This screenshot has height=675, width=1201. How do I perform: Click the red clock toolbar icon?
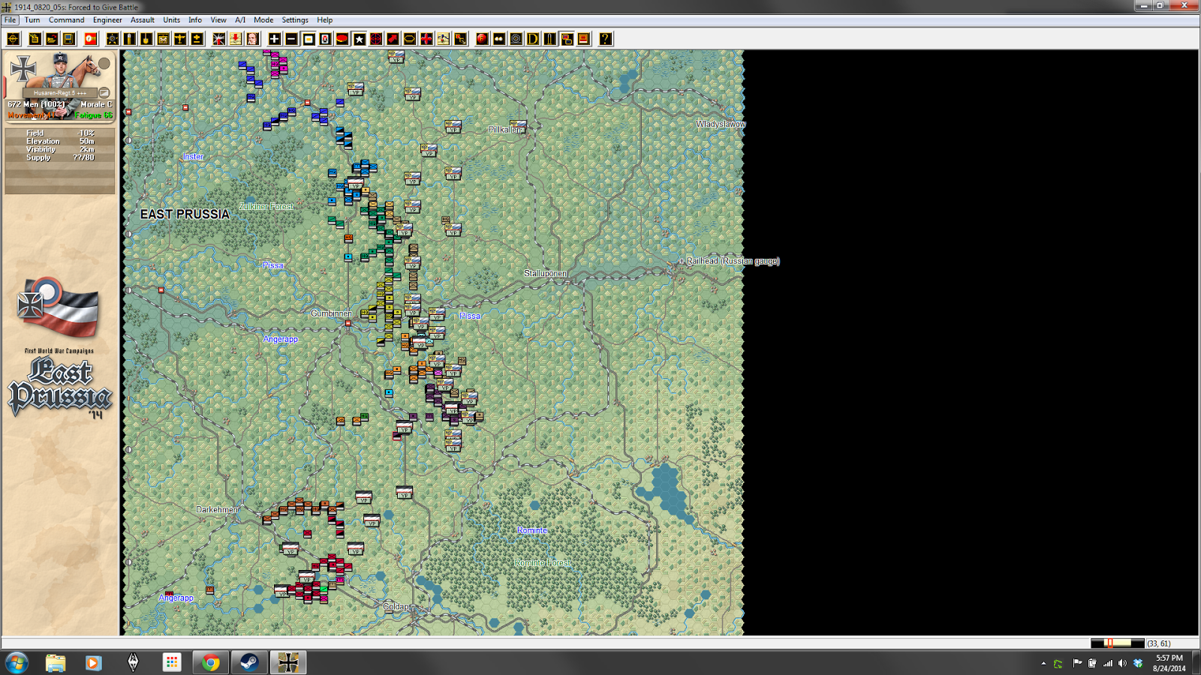click(x=90, y=39)
